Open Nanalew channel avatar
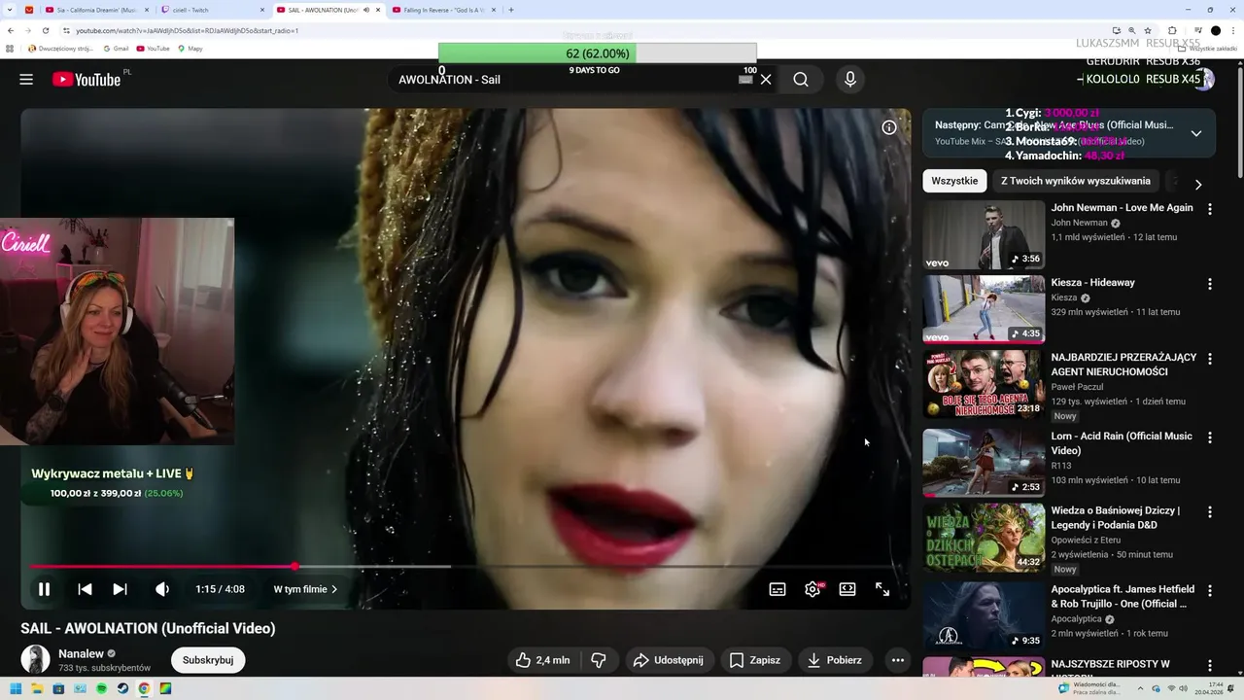This screenshot has width=1244, height=700. pos(36,659)
